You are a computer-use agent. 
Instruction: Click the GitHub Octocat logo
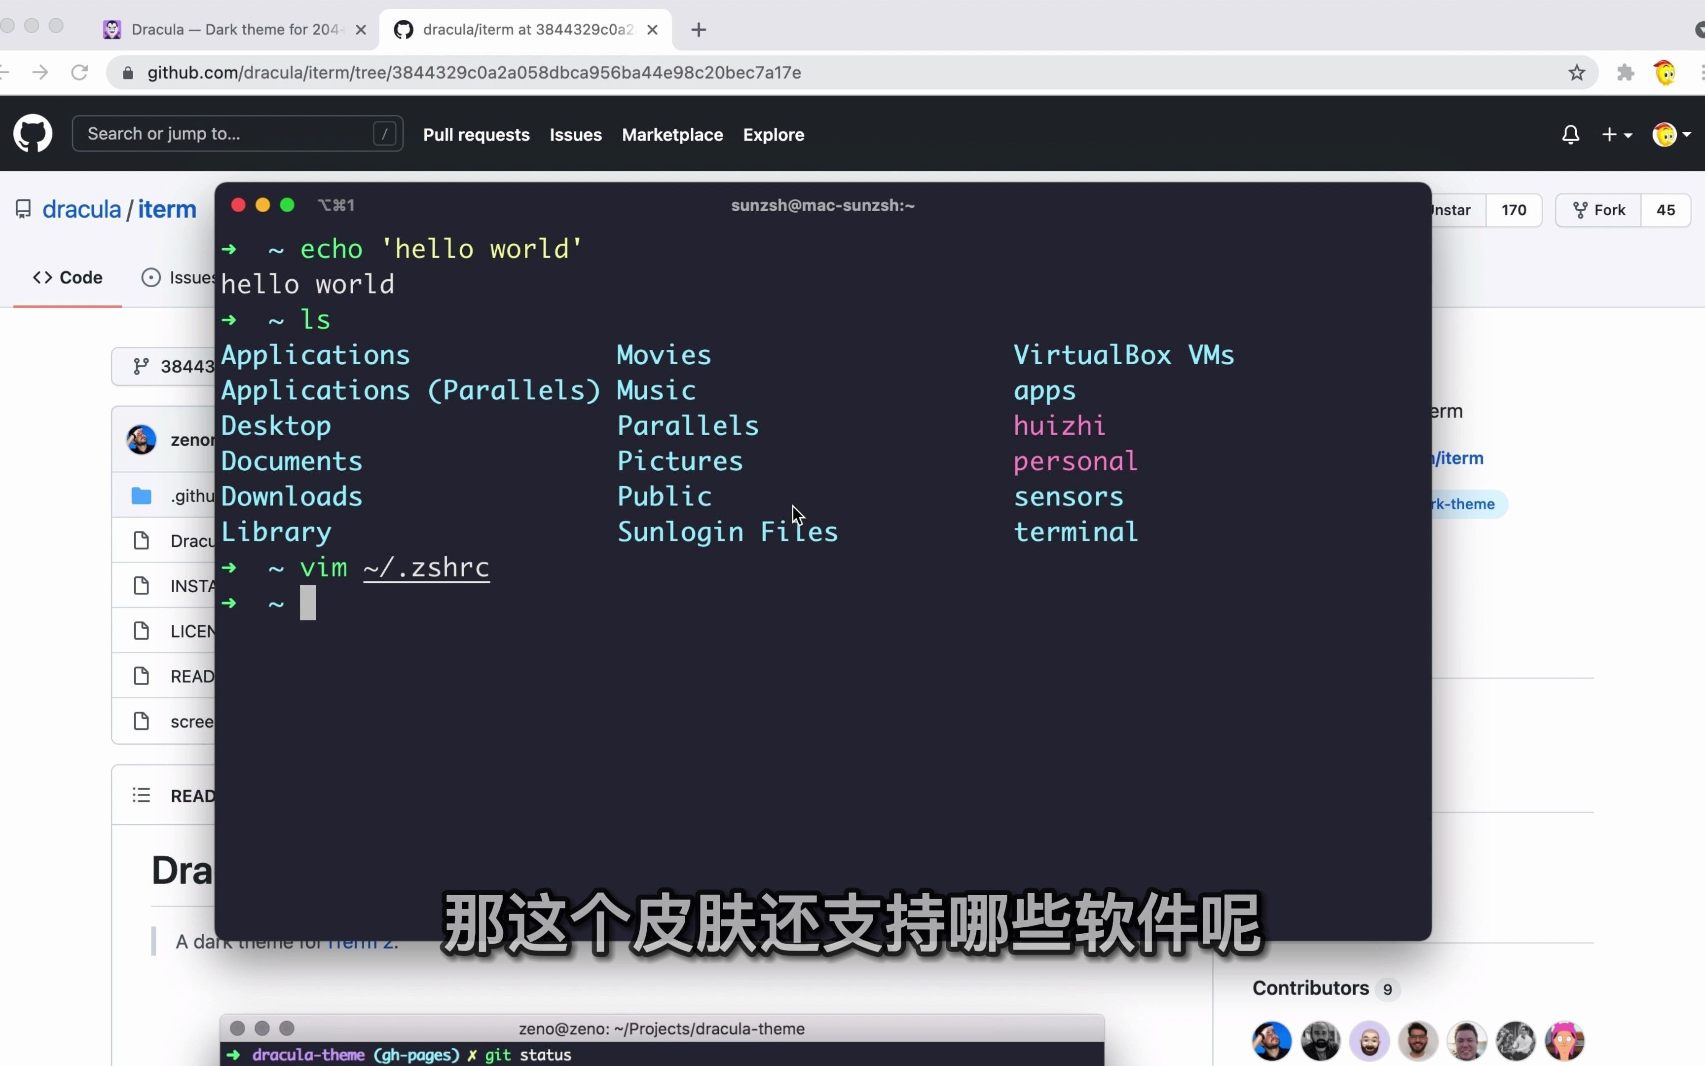click(33, 133)
